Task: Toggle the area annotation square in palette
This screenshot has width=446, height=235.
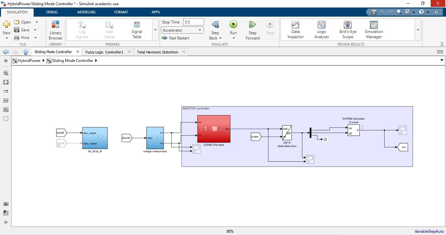Action: coord(6,119)
